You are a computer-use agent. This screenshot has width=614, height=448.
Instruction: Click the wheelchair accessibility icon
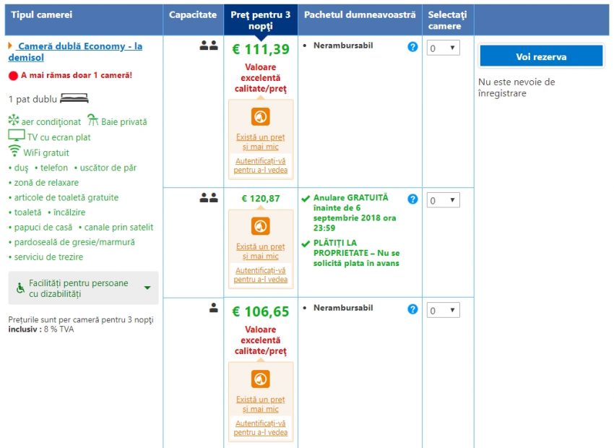click(20, 288)
